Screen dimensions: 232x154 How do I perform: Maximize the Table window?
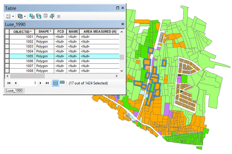(x=118, y=8)
